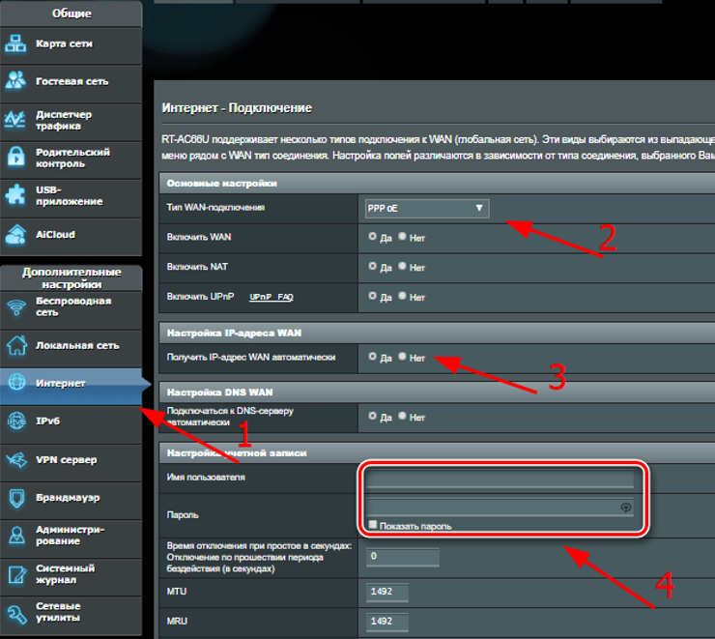
Task: Click the Настройка IP-адреса WAN header
Action: click(x=437, y=333)
